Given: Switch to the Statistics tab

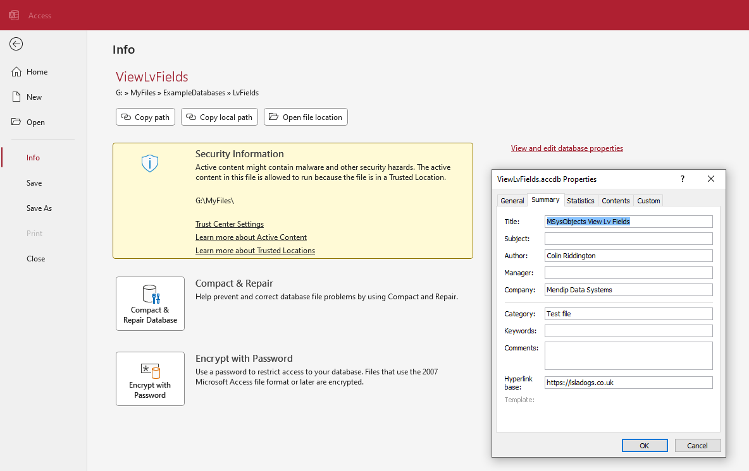Looking at the screenshot, I should [x=580, y=201].
